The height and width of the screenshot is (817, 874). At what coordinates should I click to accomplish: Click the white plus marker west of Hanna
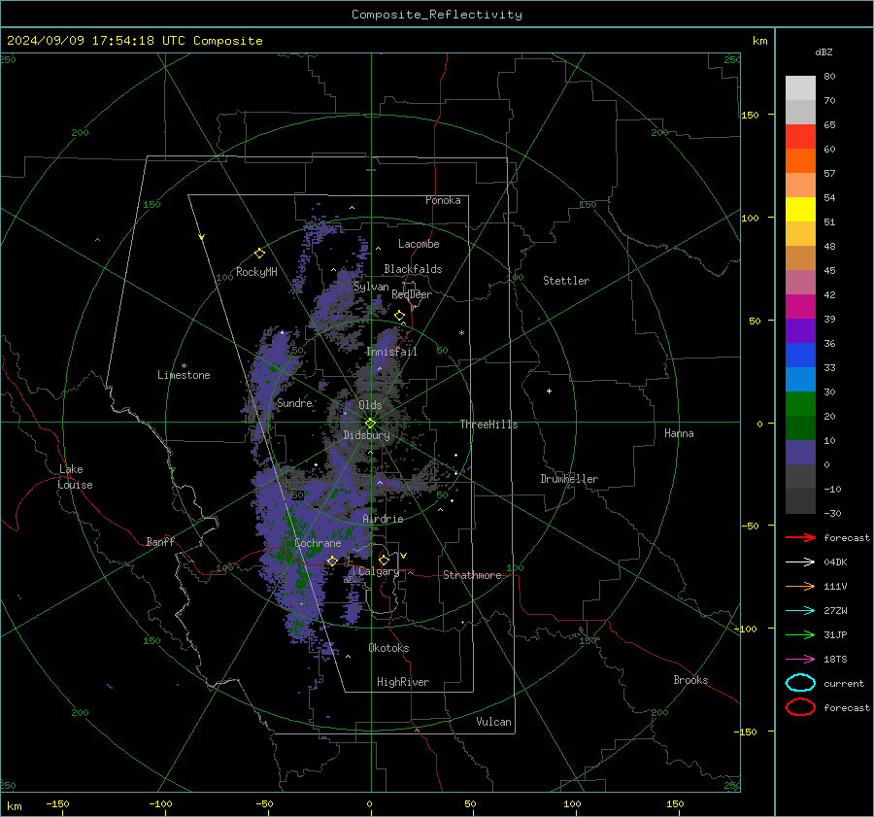549,391
